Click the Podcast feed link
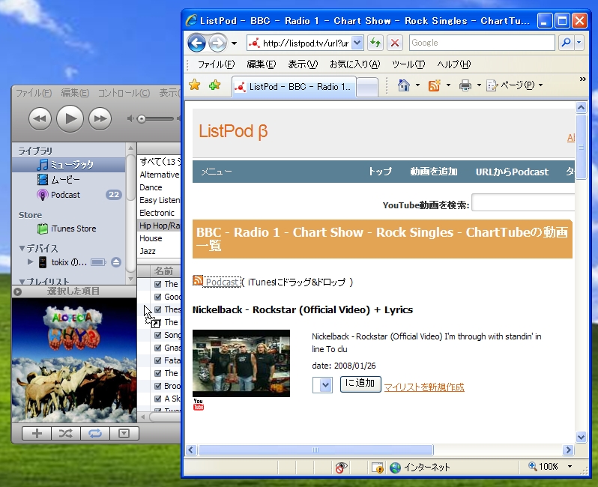 click(x=222, y=282)
